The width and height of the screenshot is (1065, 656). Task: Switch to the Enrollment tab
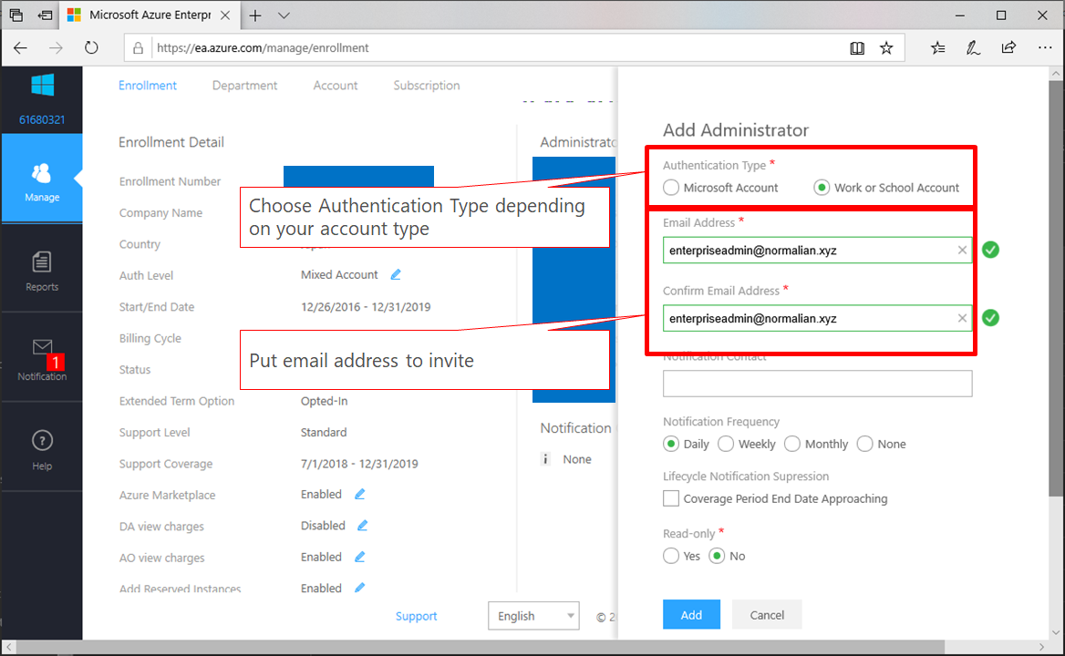coord(148,86)
